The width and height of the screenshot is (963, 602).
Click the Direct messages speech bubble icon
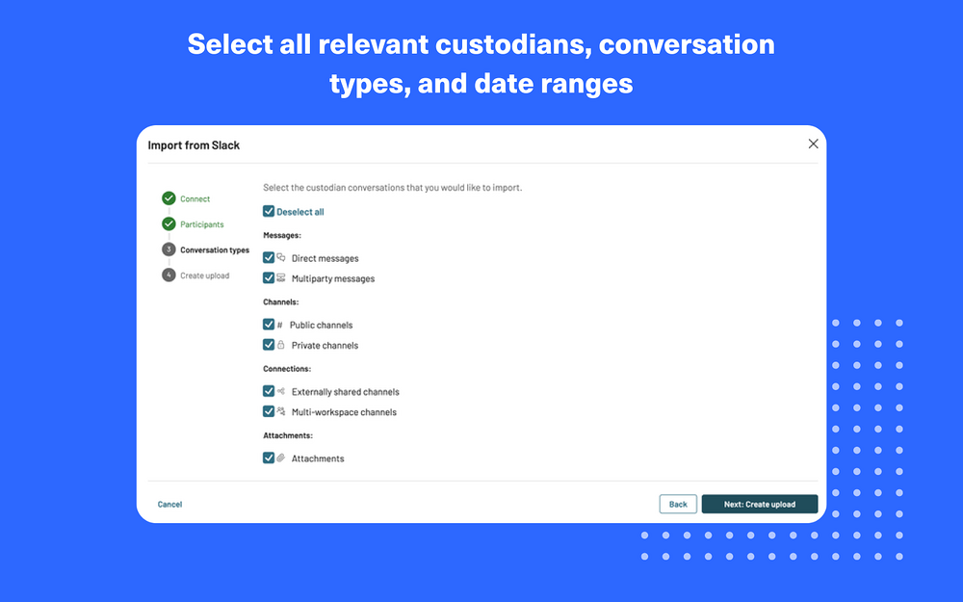tap(280, 258)
